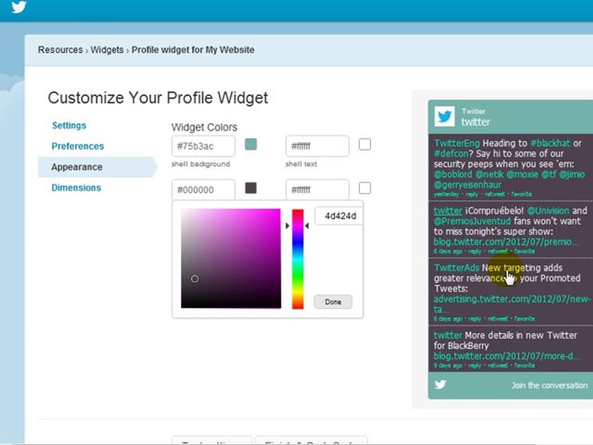593x445 pixels.
Task: Click the @Univision mention
Action: (x=548, y=211)
